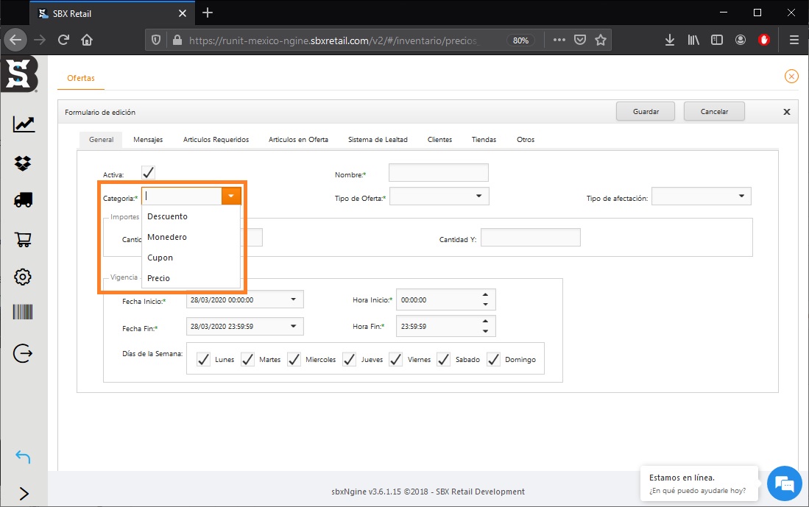Collapse the Categoria dropdown arrow
Viewport: 809px width, 507px height.
point(231,196)
